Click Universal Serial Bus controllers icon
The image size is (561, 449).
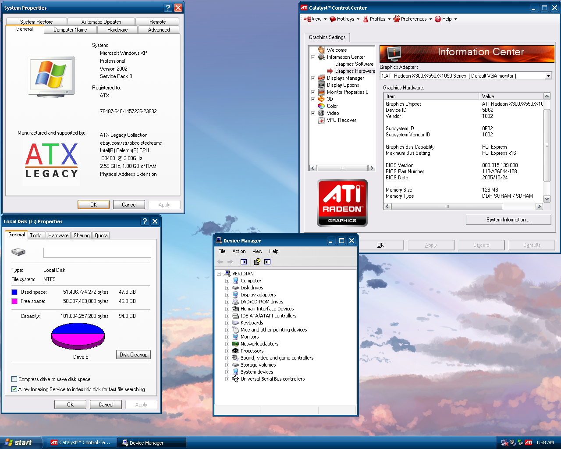tap(235, 379)
